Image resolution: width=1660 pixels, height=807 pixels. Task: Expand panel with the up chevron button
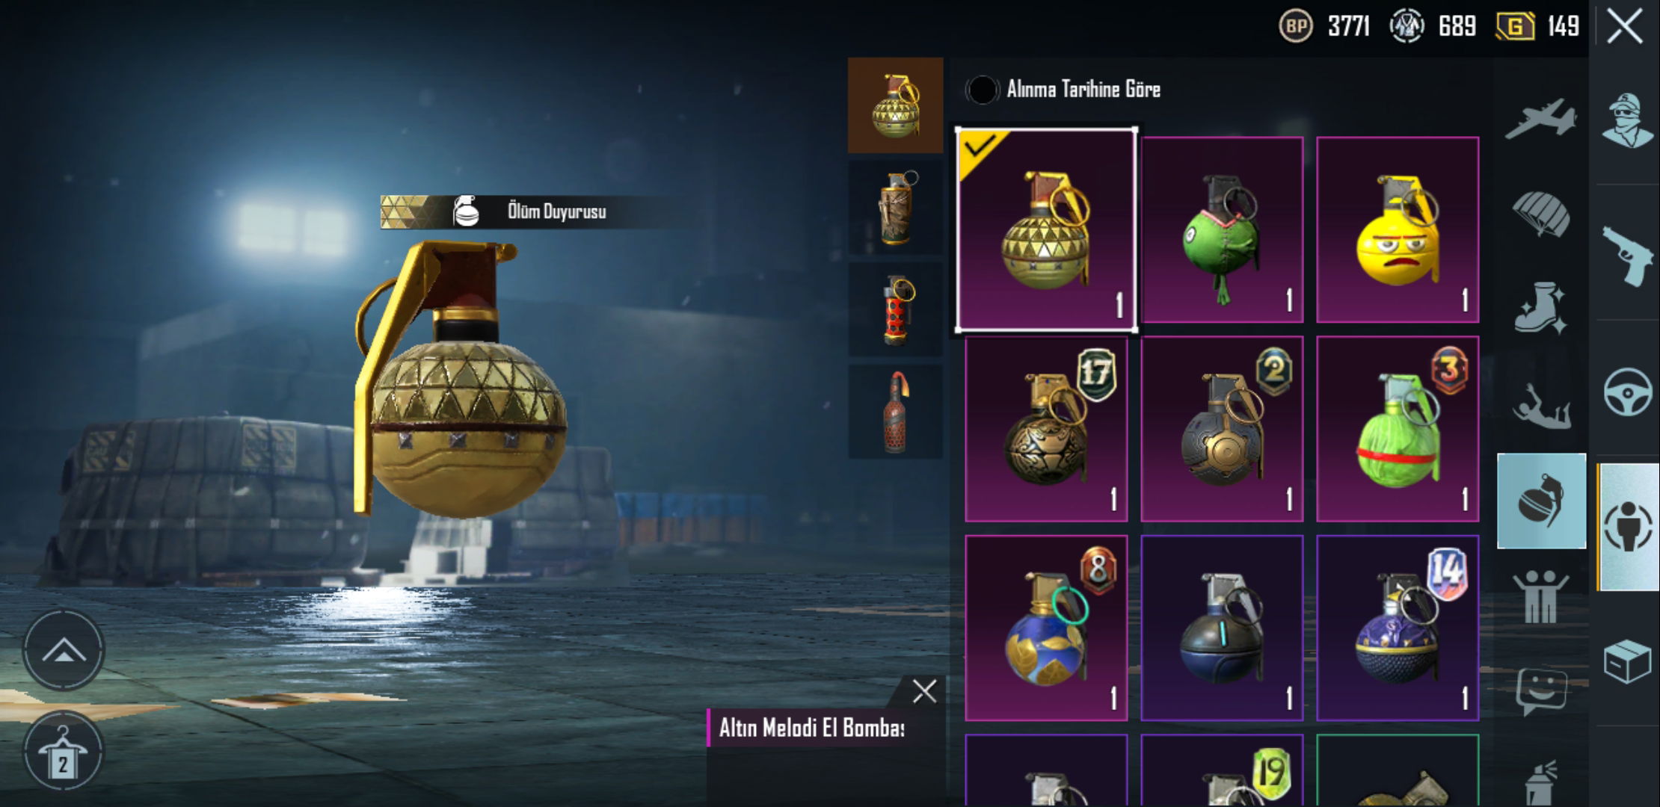[x=64, y=649]
